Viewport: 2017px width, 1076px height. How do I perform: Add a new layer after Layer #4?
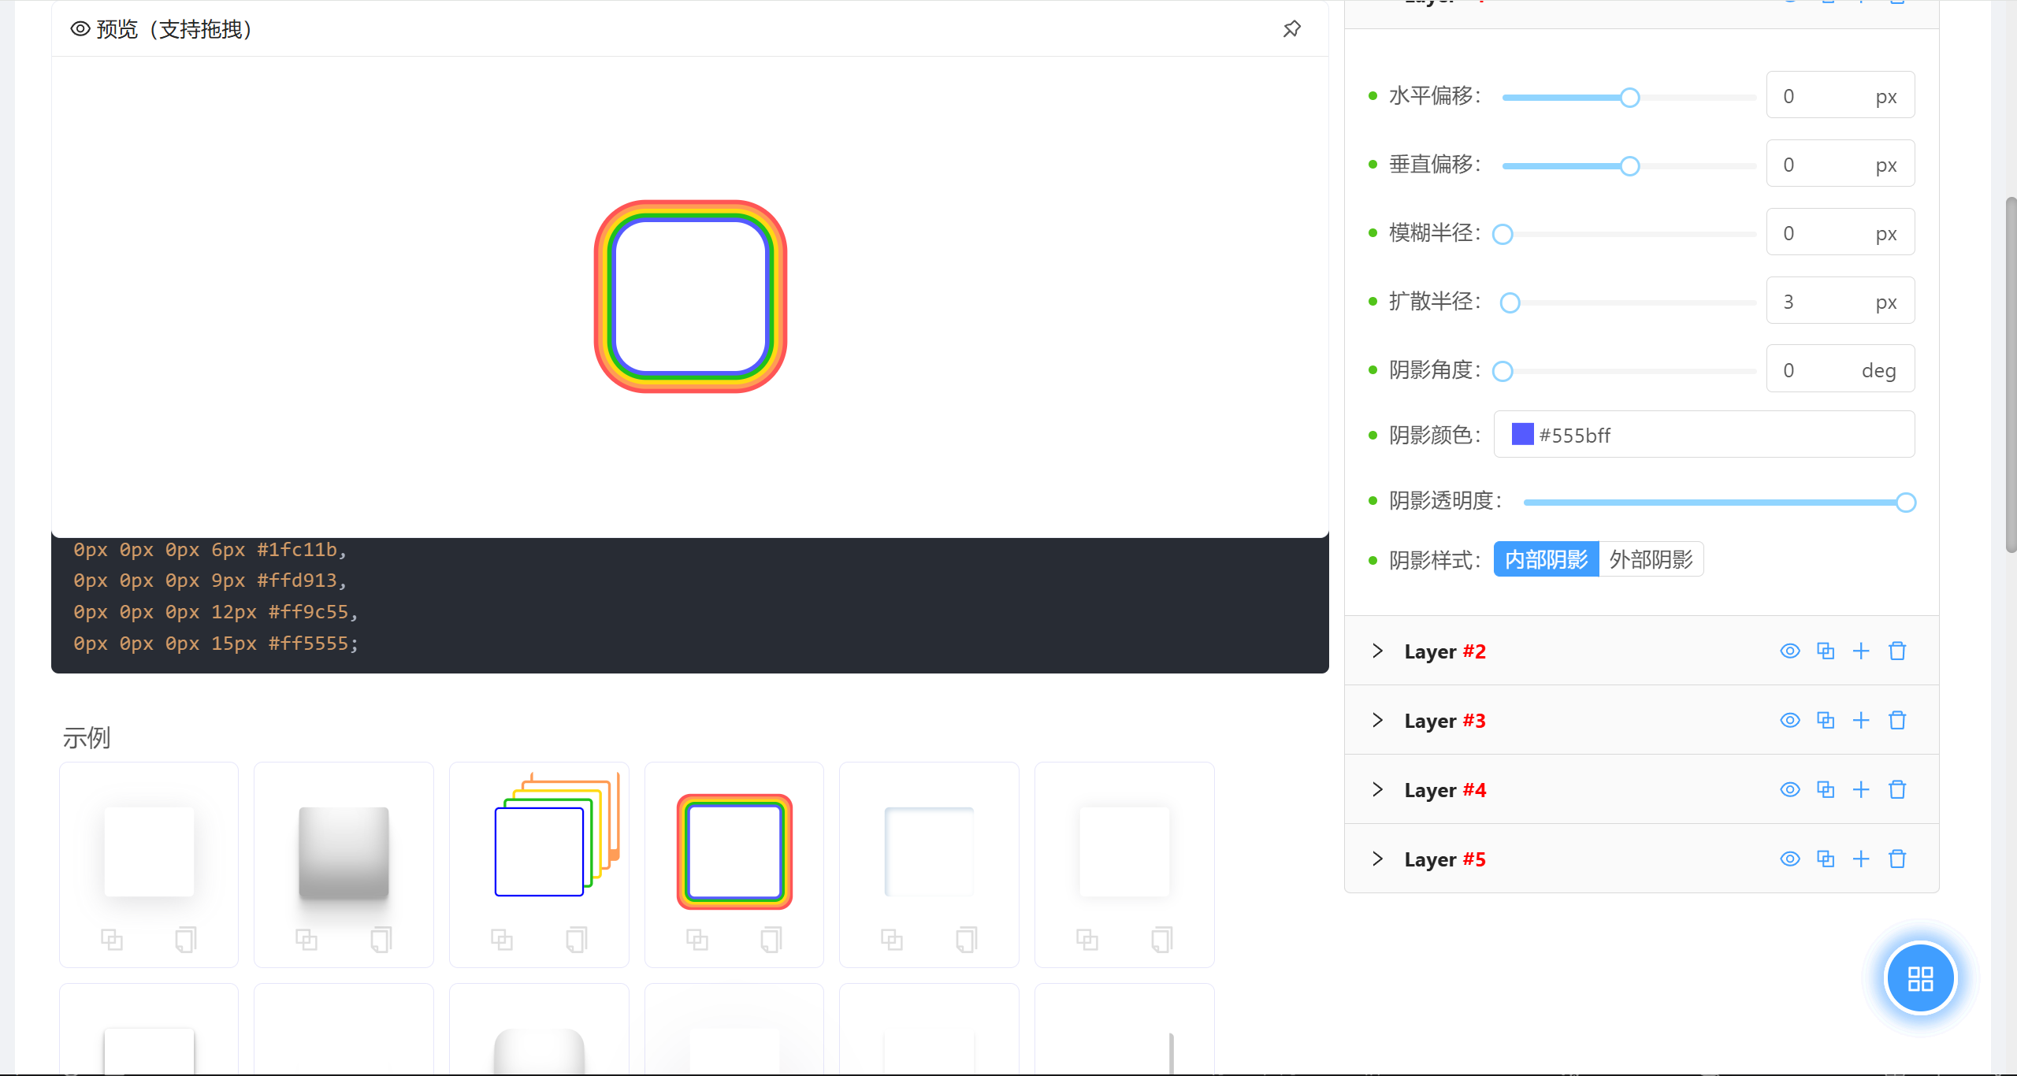pos(1861,789)
